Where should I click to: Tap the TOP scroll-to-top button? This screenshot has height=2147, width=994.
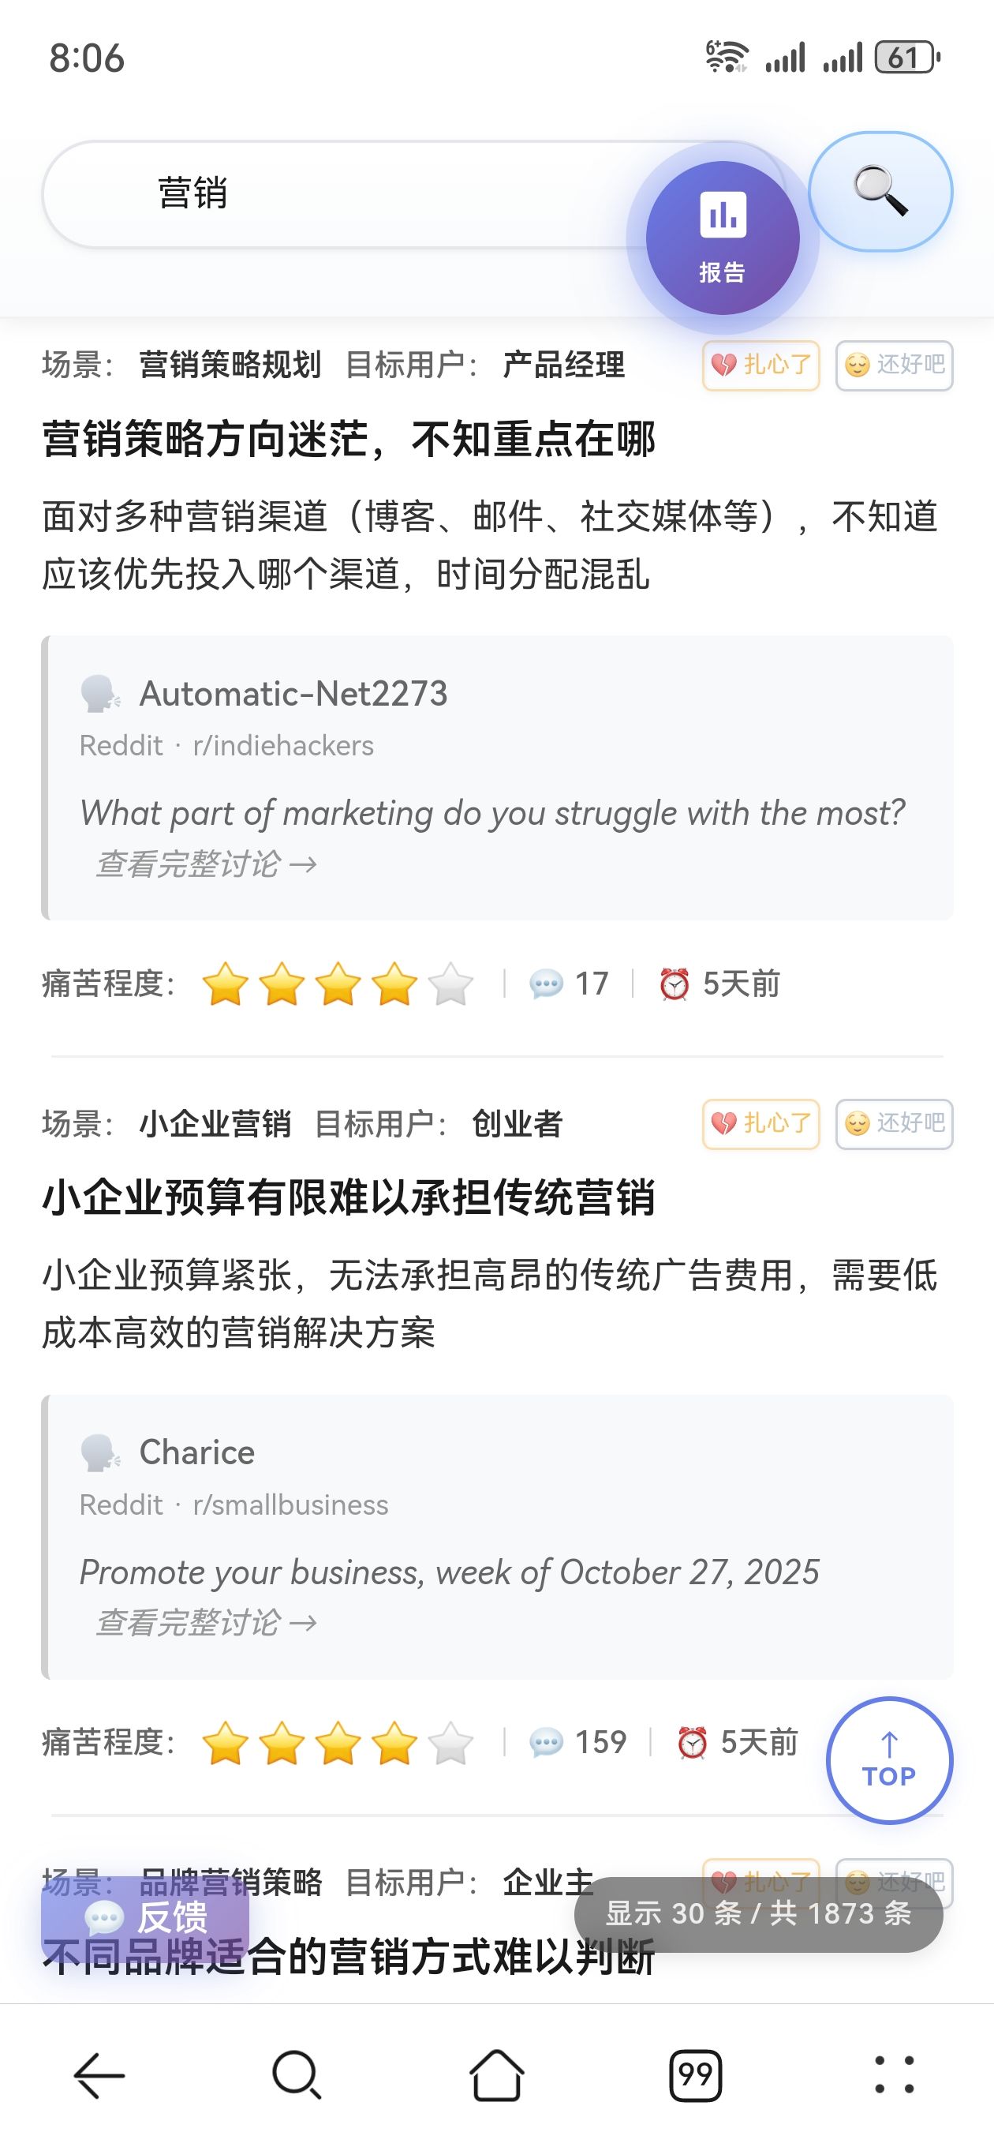[888, 1759]
